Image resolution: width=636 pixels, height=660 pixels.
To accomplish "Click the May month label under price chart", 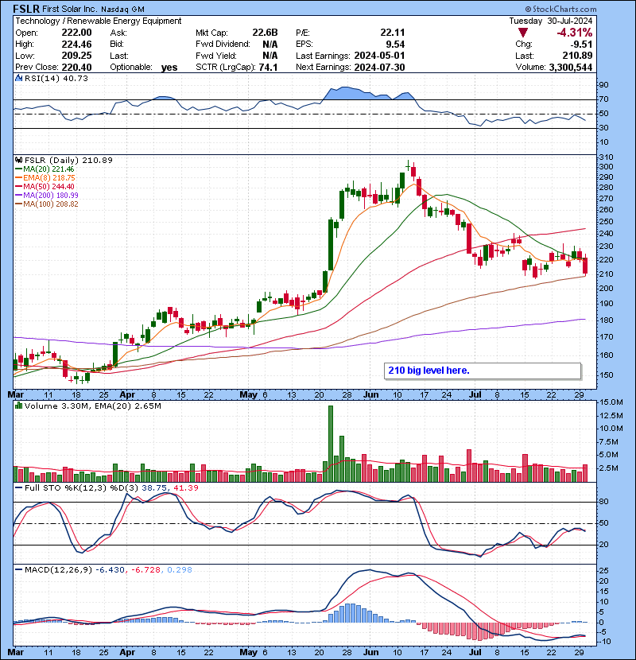I will (248, 395).
